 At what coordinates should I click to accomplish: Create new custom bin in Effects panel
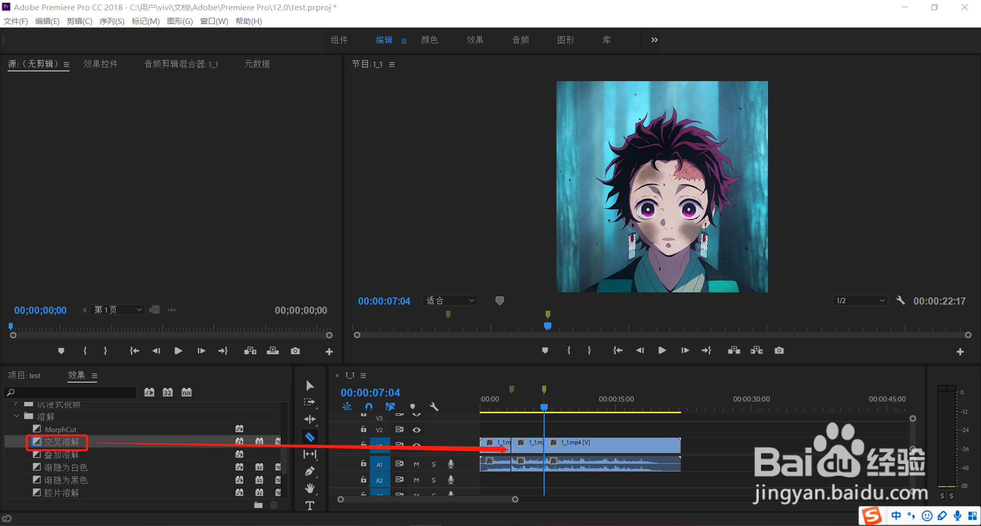point(259,505)
